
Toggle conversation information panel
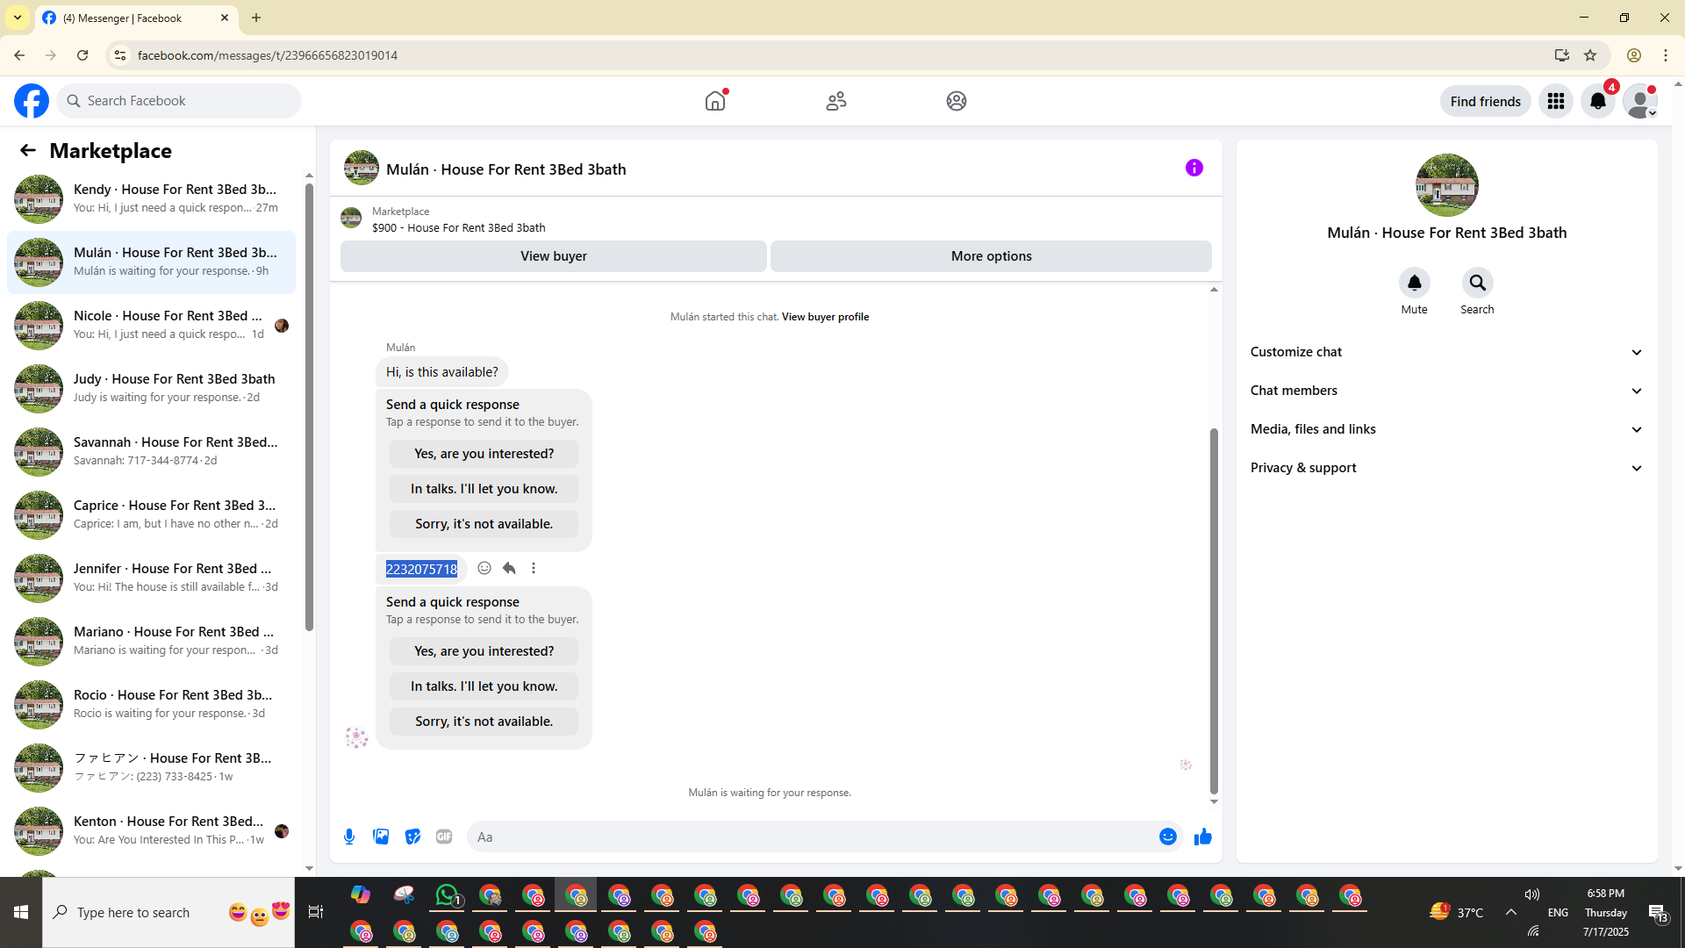pyautogui.click(x=1194, y=168)
